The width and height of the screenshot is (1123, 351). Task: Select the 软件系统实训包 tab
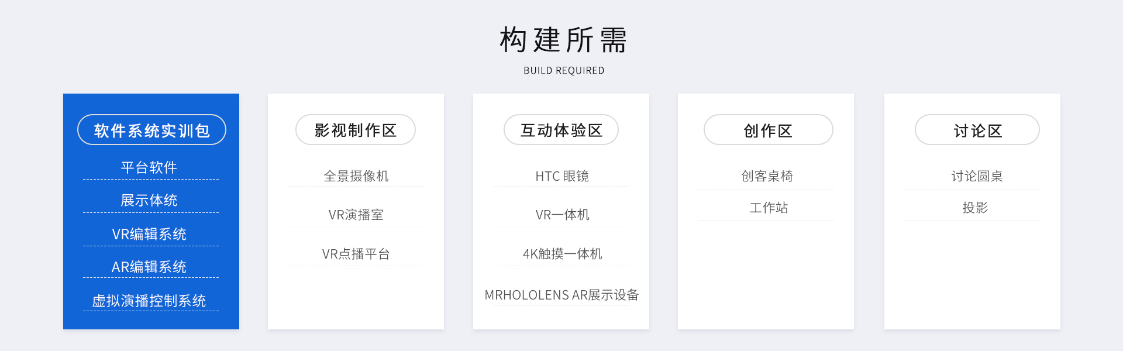pos(151,130)
